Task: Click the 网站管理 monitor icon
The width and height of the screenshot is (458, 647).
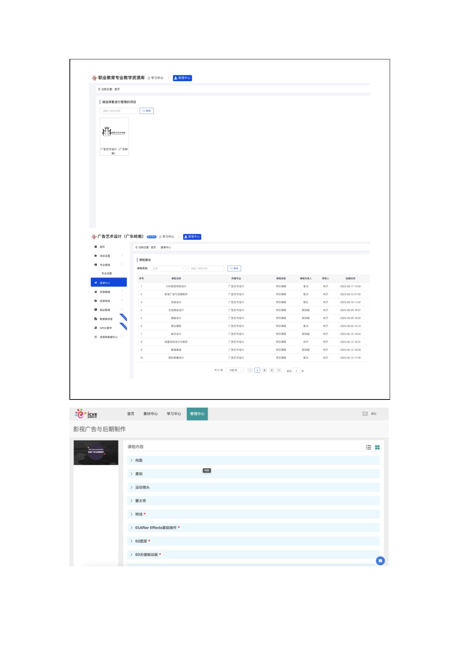Action: click(x=96, y=310)
